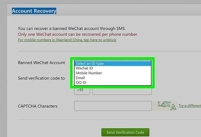
Task: Click the red one-account-per-phone-number warning text
Action: point(78,34)
